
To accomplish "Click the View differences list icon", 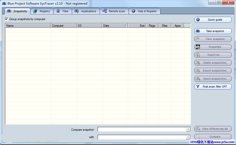I will coord(198,129).
